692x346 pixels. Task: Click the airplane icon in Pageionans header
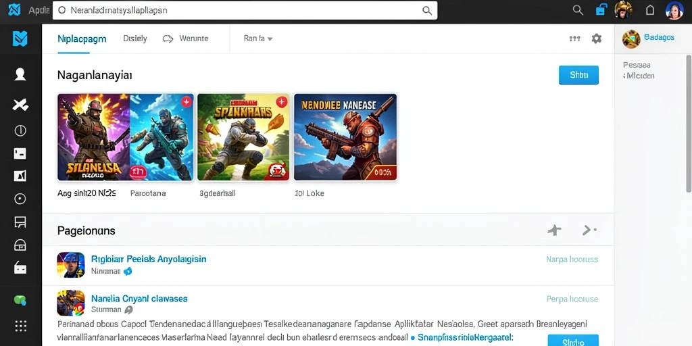(554, 230)
